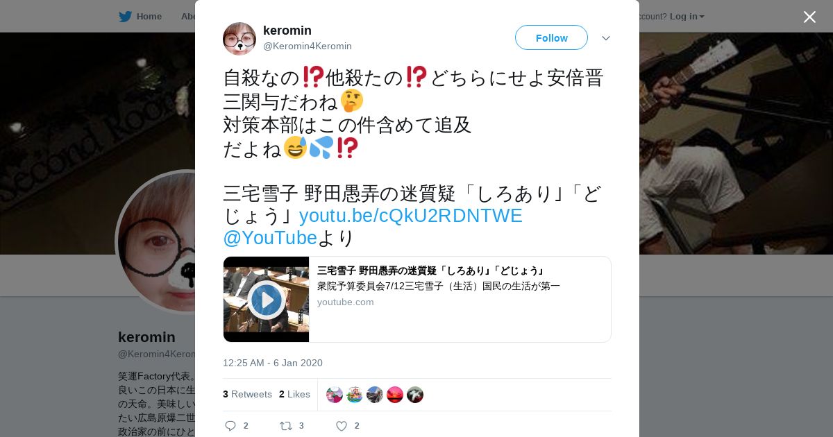The height and width of the screenshot is (437, 833).
Task: Play the embedded YouTube video thumbnail
Action: (x=266, y=300)
